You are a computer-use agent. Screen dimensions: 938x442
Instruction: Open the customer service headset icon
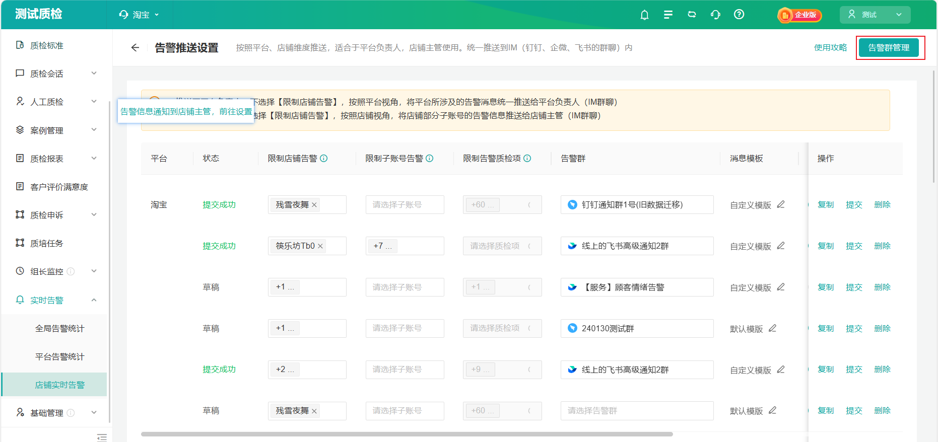715,15
